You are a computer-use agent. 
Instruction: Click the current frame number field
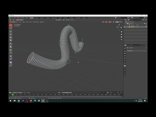(x=103, y=93)
